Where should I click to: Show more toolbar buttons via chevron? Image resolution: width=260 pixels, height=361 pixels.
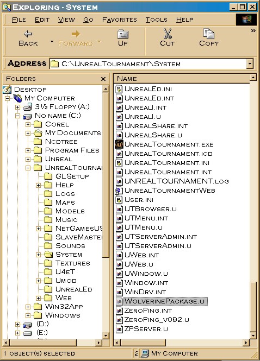pyautogui.click(x=253, y=30)
